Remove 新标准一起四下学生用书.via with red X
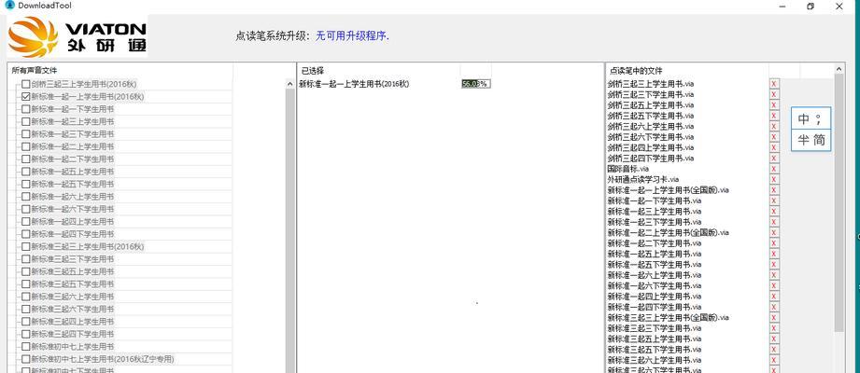Screen dimensions: 860x373 click(774, 307)
